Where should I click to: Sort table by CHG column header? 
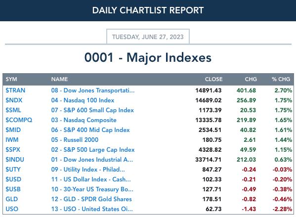[x=251, y=79]
